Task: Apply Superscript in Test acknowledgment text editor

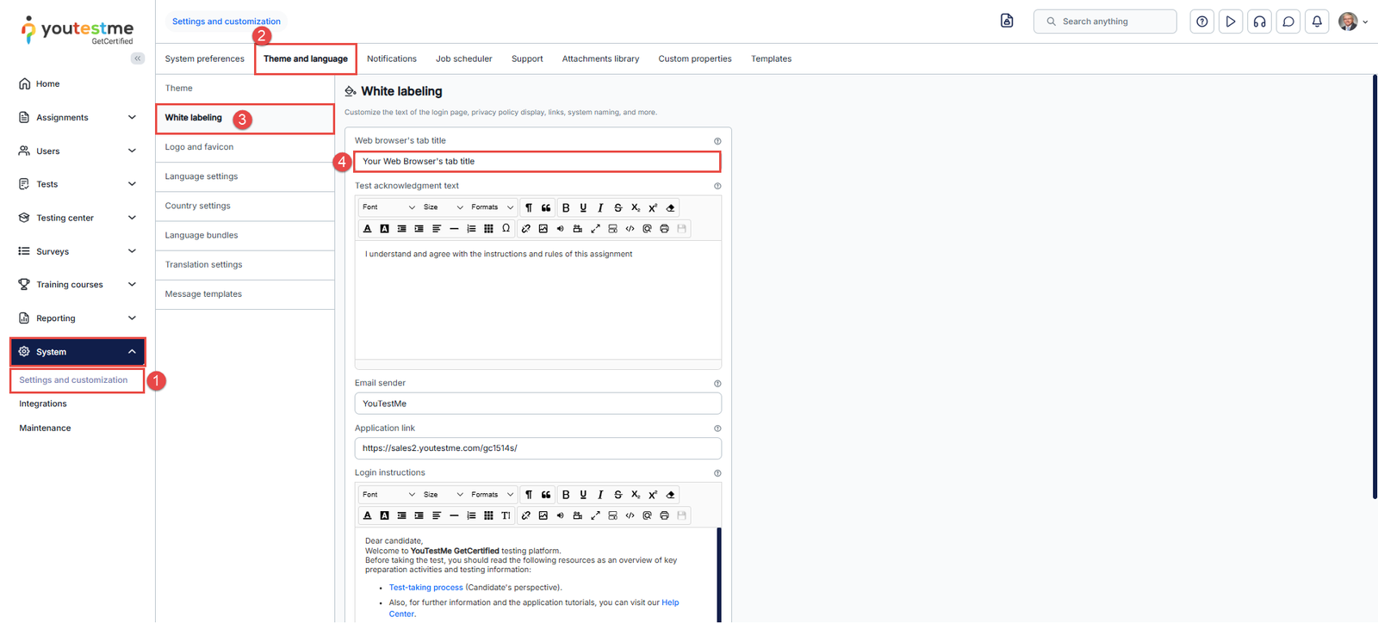Action: pos(653,207)
